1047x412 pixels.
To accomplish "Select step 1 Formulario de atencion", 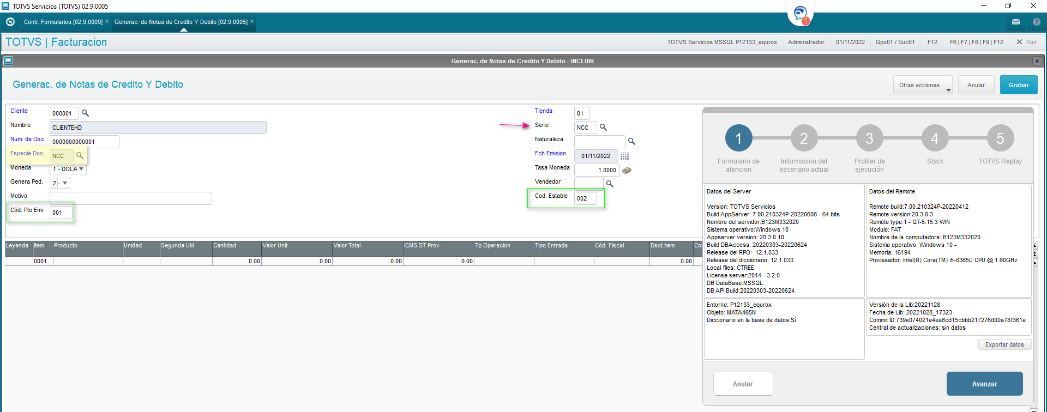I will (738, 138).
